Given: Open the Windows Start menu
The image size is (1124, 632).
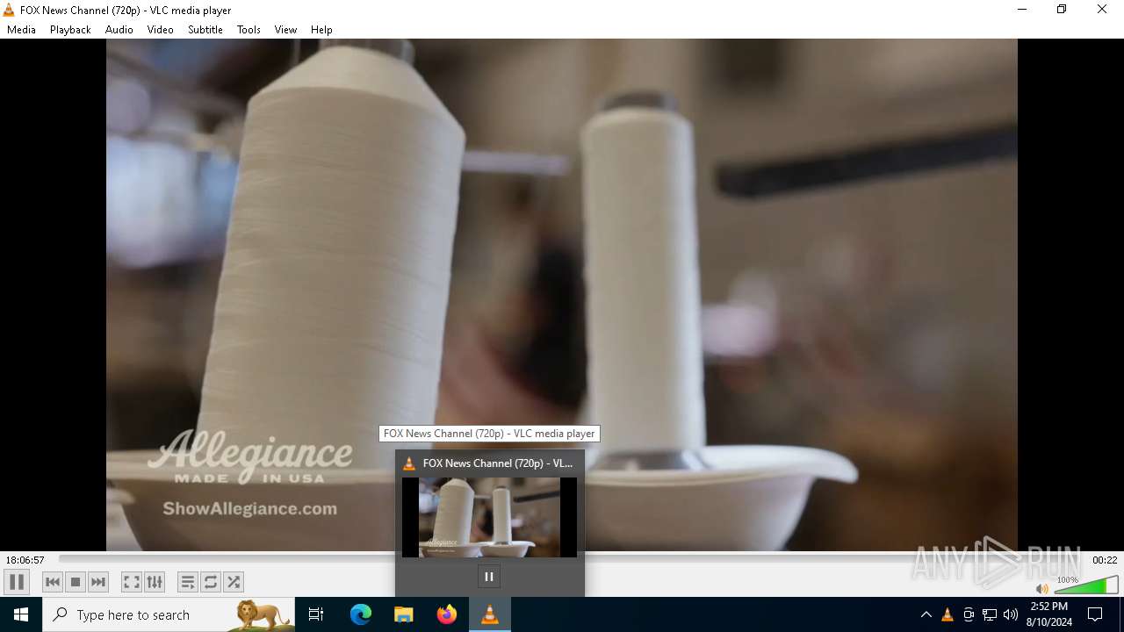Looking at the screenshot, I should point(21,614).
